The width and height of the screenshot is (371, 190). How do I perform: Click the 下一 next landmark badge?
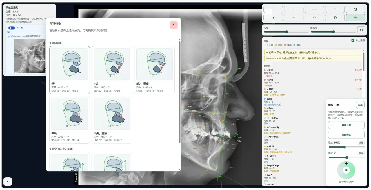coord(12,28)
